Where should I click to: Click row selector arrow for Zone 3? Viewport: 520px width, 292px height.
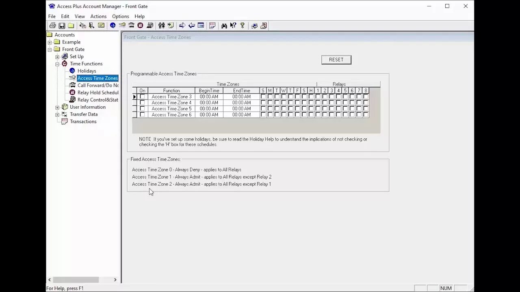135,97
